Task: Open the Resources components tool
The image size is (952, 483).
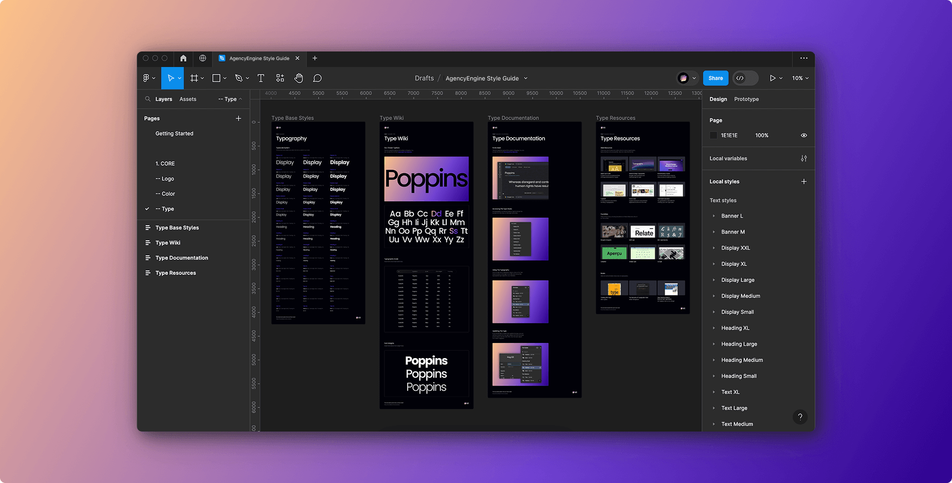Action: tap(280, 78)
